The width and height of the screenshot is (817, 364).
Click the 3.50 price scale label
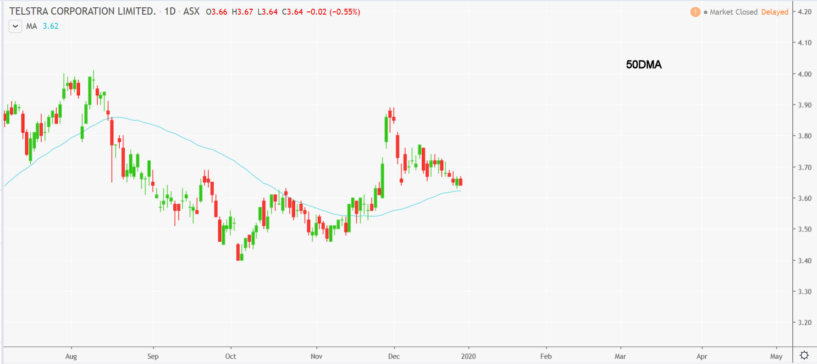point(805,229)
